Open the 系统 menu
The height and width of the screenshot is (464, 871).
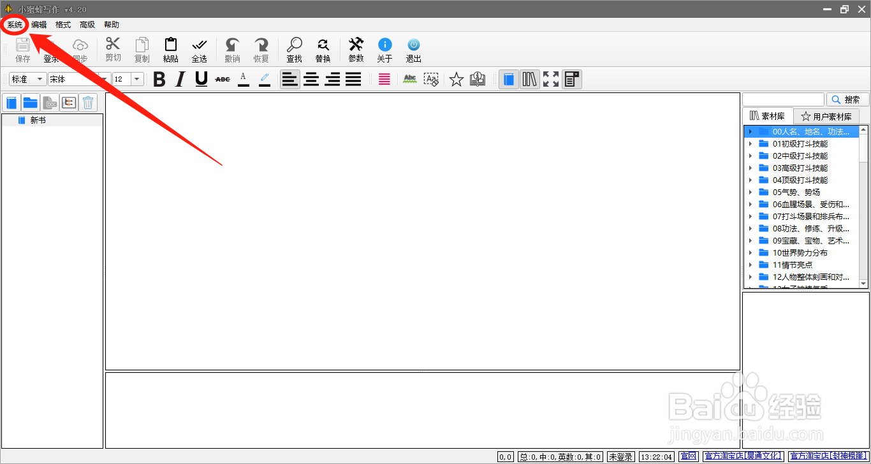click(x=15, y=25)
